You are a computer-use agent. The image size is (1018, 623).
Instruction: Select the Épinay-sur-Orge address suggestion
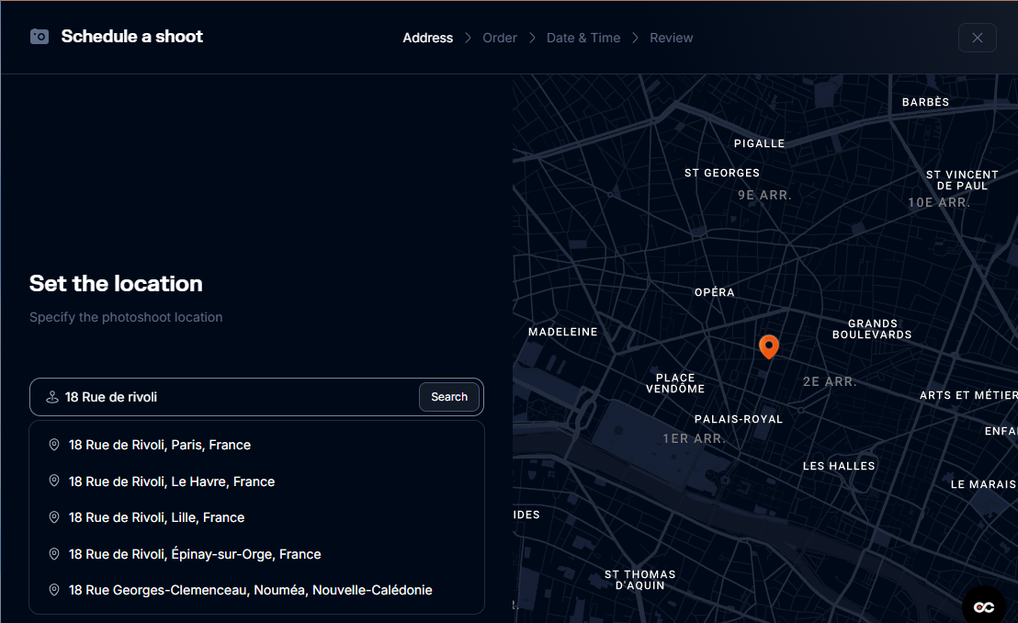pyautogui.click(x=195, y=554)
